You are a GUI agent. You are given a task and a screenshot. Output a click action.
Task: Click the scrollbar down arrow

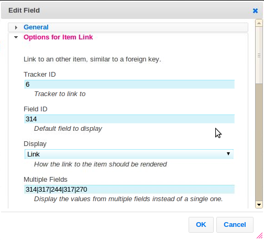pos(259,205)
